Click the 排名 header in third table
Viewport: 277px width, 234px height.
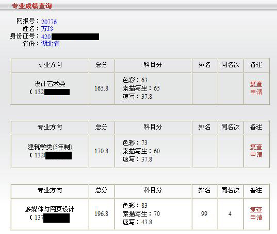[204, 190]
